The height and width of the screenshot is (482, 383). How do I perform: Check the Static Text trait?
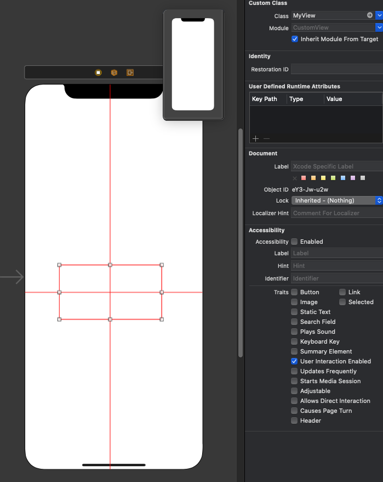tap(294, 312)
